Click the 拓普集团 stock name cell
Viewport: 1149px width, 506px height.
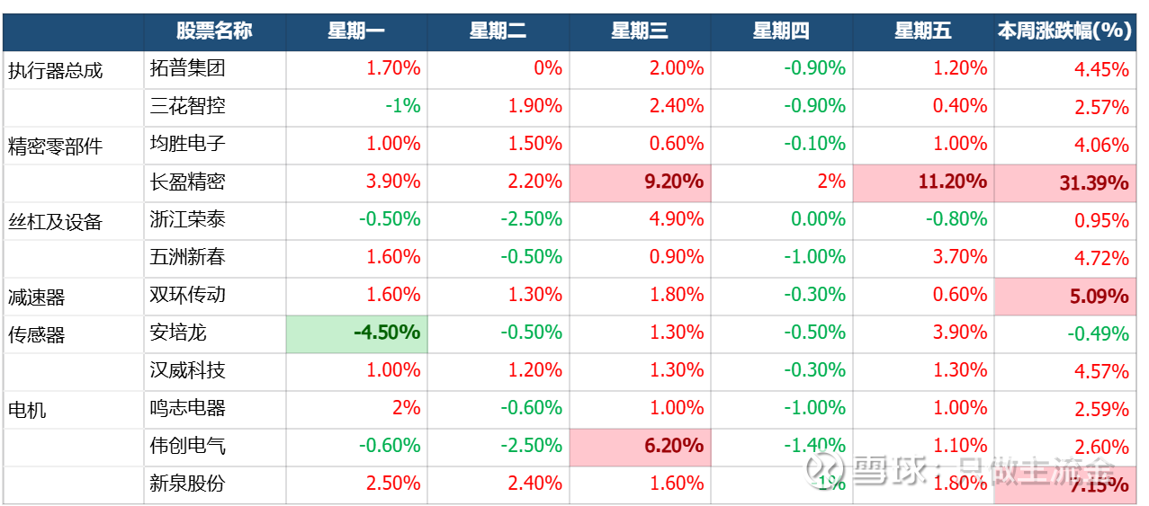tap(187, 68)
